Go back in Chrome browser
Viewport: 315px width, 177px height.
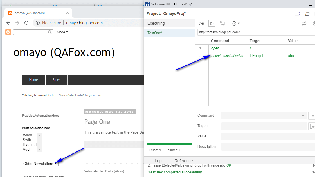coord(8,23)
